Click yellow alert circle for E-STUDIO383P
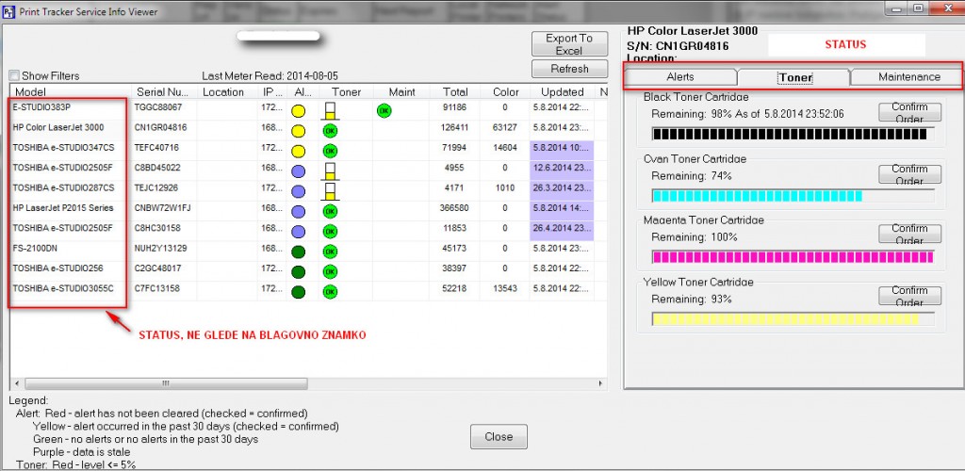Image resolution: width=965 pixels, height=471 pixels. [299, 110]
